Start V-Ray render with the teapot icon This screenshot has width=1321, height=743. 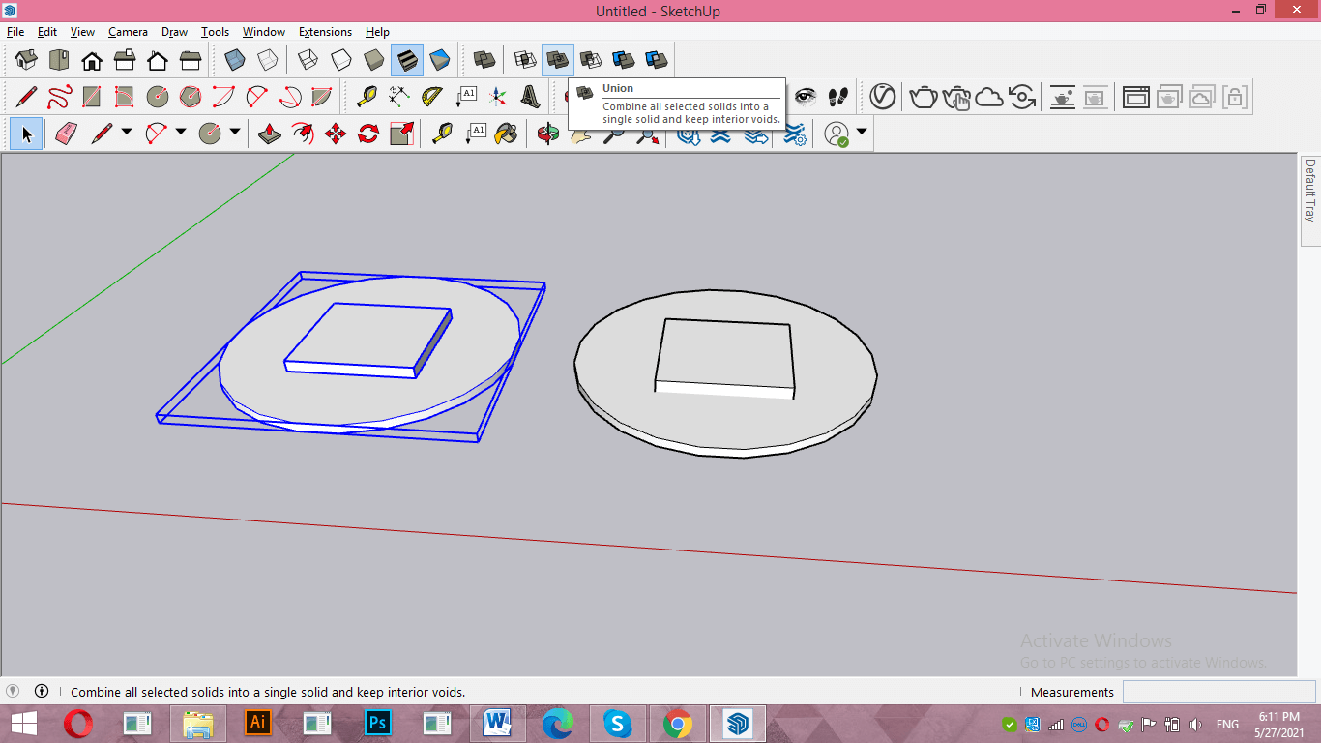(x=924, y=97)
